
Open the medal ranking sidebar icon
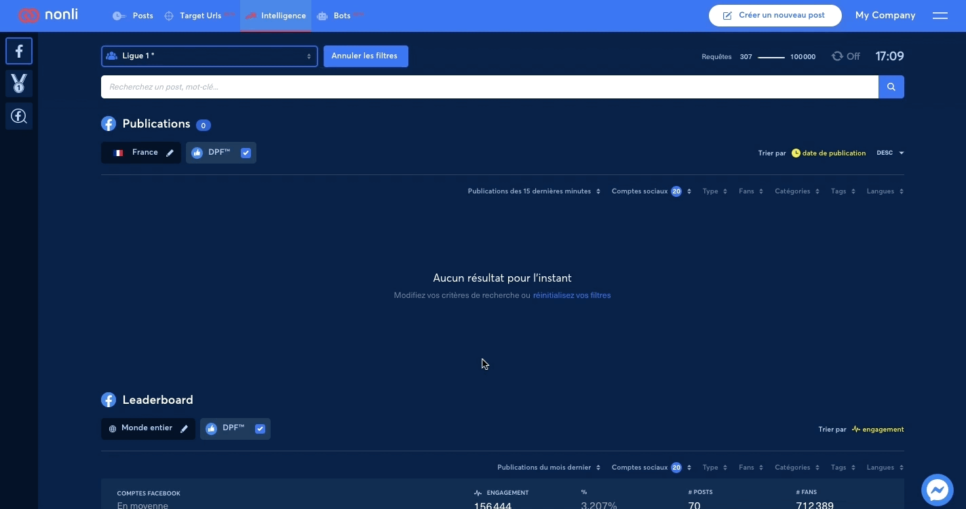coord(19,83)
